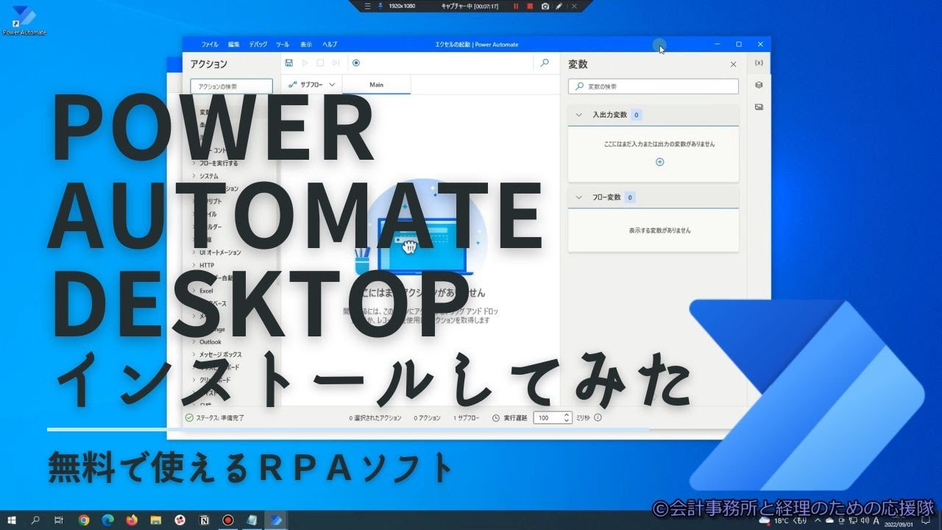Screen dimensions: 942x530
Task: Open the サブフロー dropdown
Action: click(312, 85)
